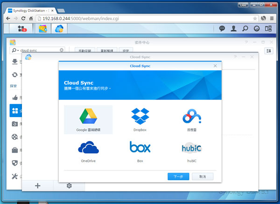Image resolution: width=280 pixels, height=204 pixels.
Task: Select Google Drive as cloud provider
Action: (88, 119)
